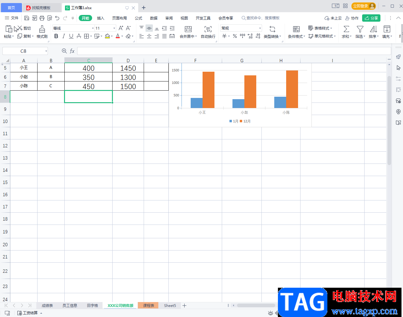Add a new sheet with plus button
The width and height of the screenshot is (403, 317).
(184, 305)
